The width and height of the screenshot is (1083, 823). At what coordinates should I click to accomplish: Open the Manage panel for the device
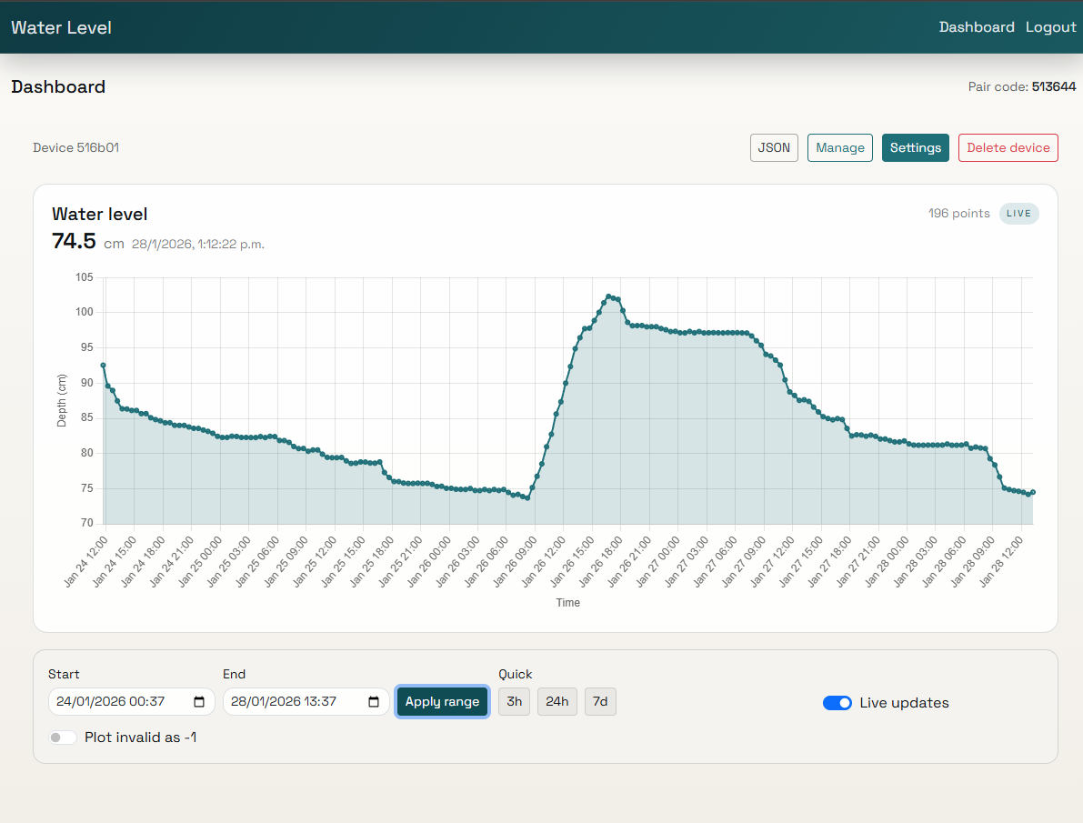pyautogui.click(x=839, y=147)
